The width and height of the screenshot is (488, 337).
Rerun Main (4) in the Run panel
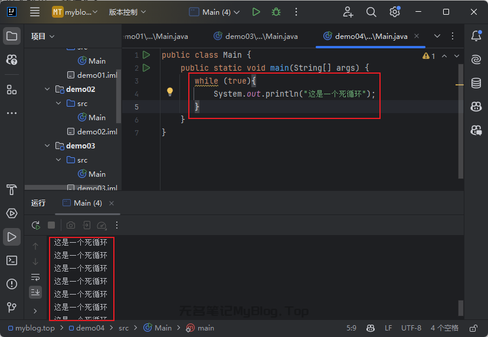pyautogui.click(x=36, y=225)
